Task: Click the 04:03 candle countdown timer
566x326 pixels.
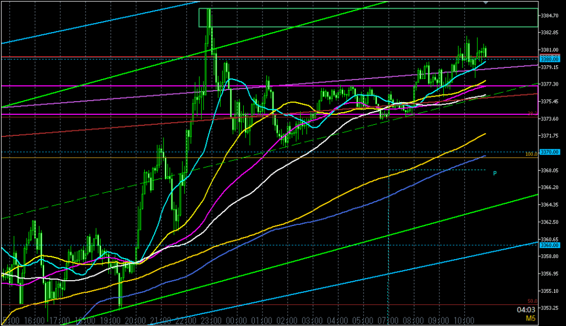Action: pos(526,310)
